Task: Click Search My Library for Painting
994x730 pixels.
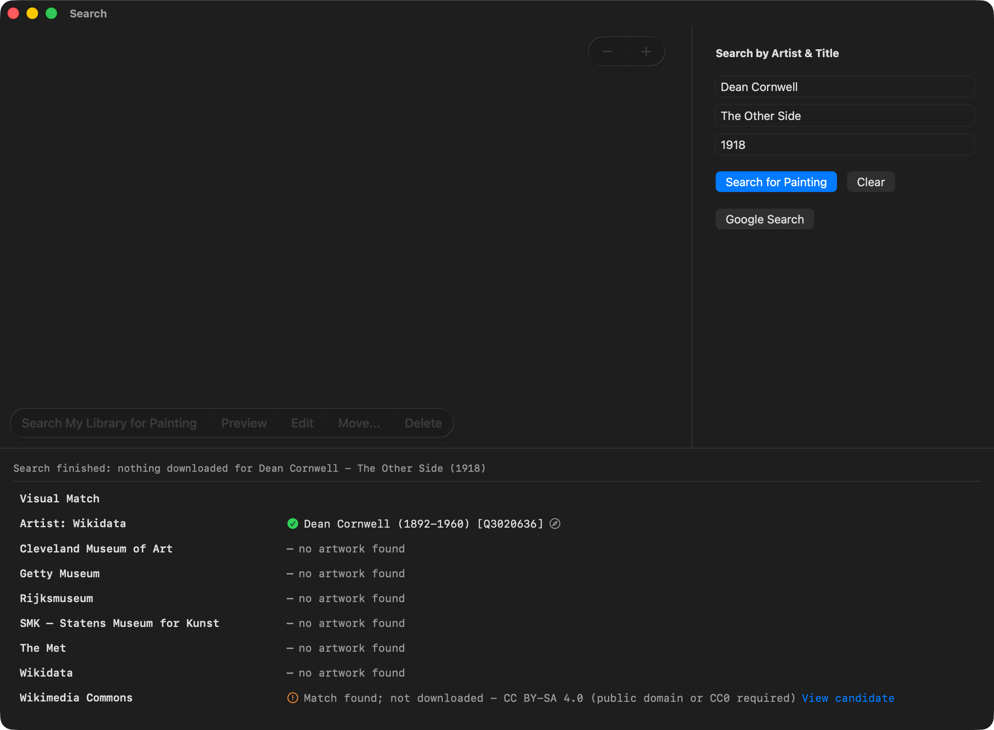Action: pos(109,423)
